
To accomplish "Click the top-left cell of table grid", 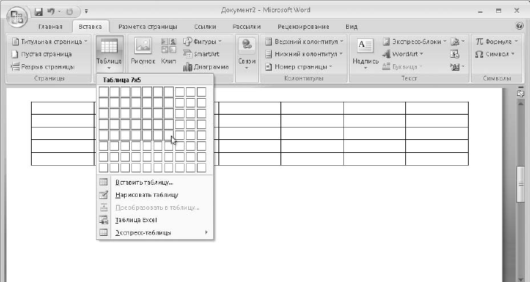I will (x=104, y=92).
